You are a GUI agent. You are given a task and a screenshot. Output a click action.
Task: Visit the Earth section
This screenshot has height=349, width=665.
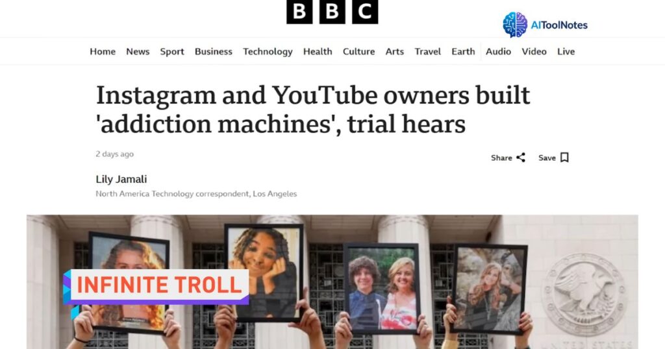click(463, 52)
